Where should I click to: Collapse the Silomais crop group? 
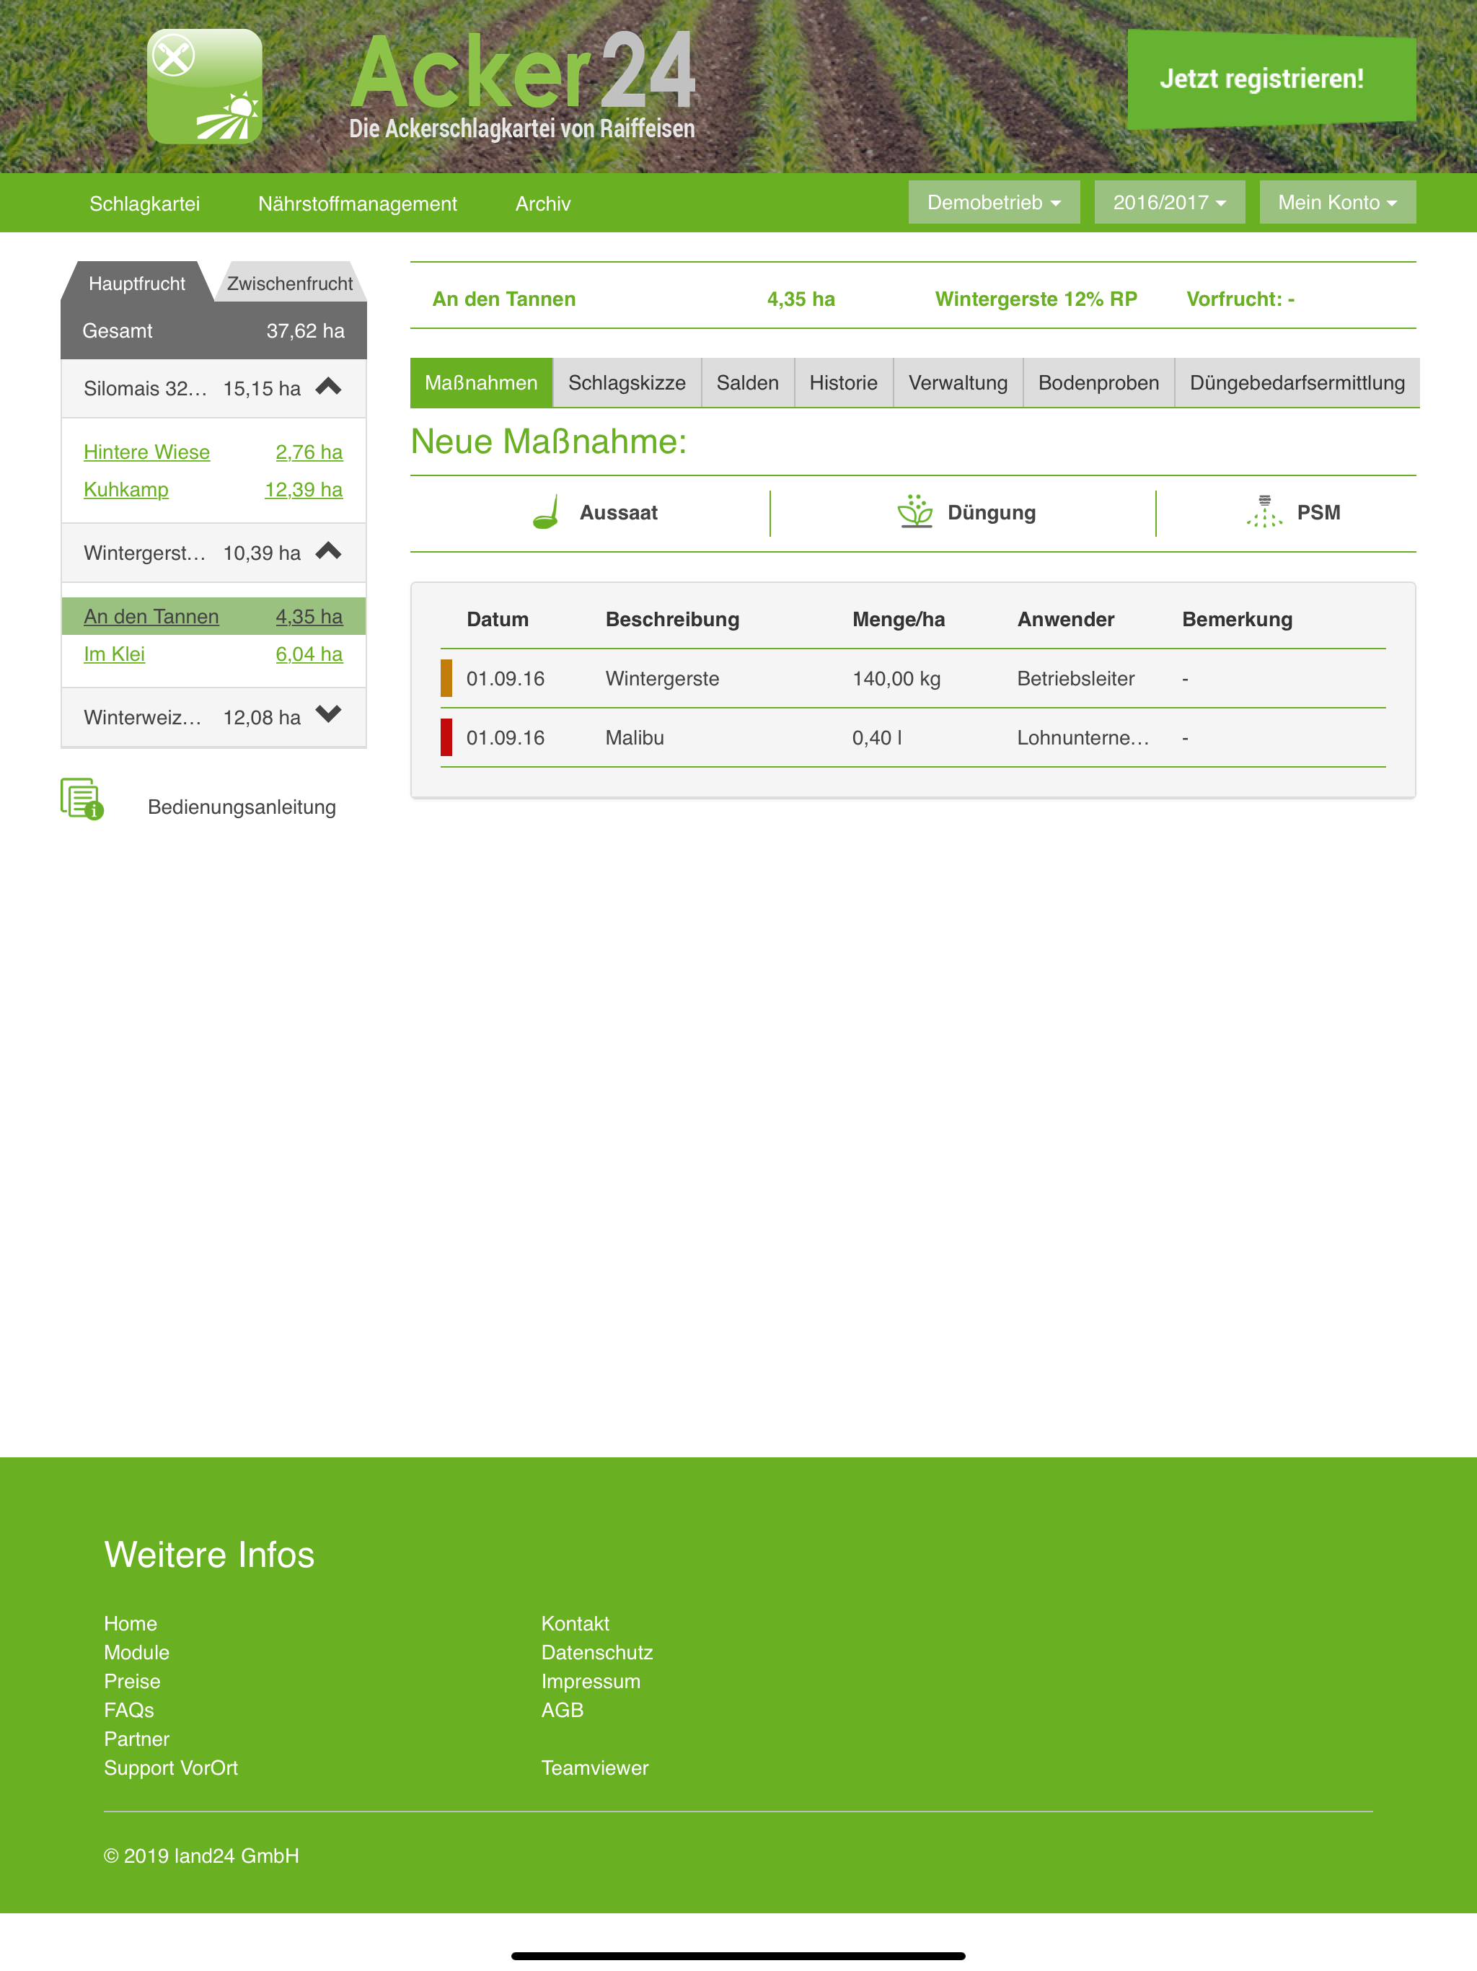pos(329,386)
